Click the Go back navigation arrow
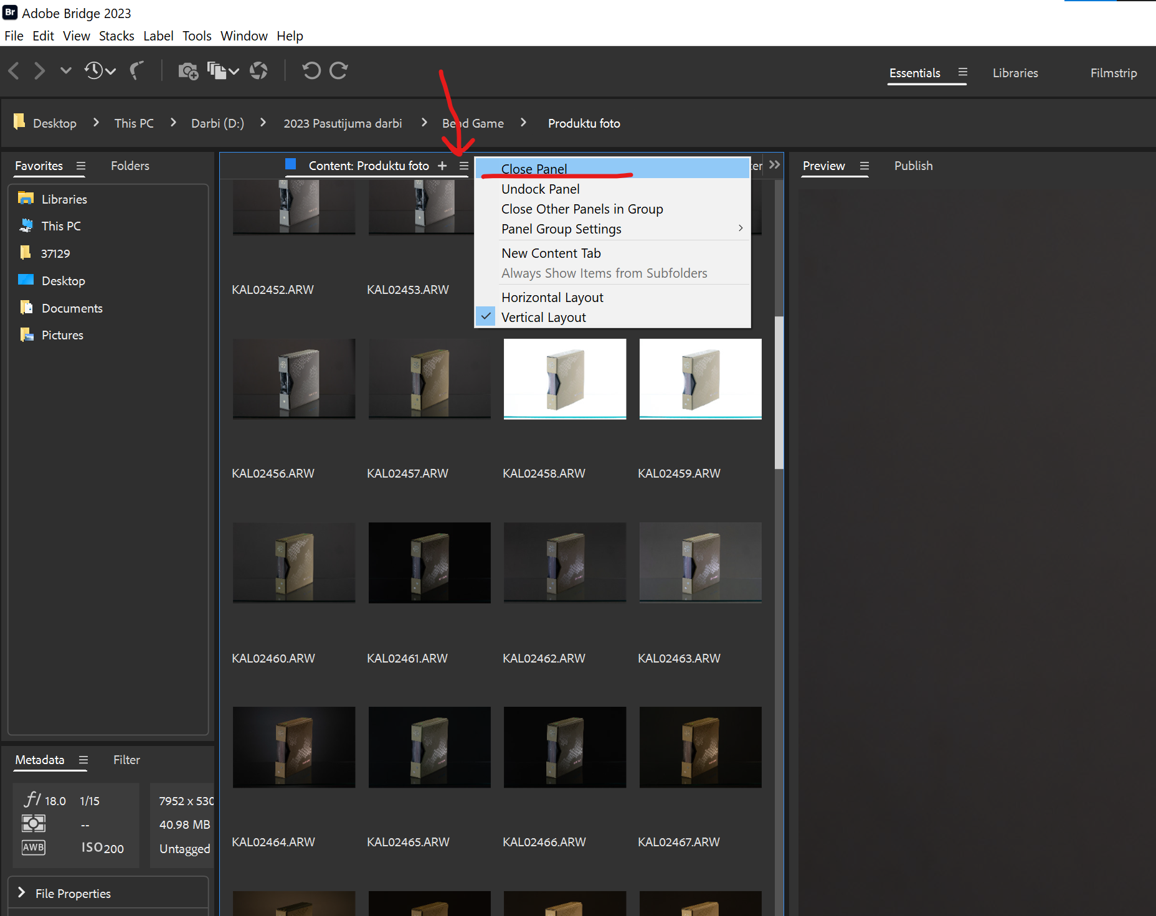Screen dimensions: 1156x916 click(13, 70)
